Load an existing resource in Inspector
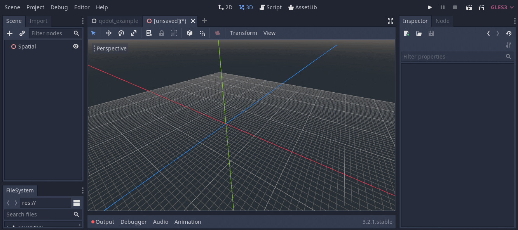This screenshot has height=230, width=518. coord(419,33)
